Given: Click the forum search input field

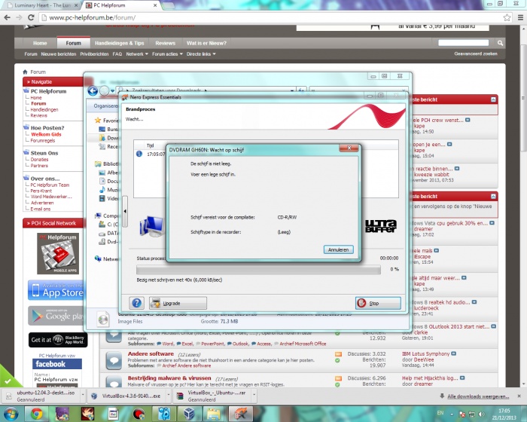Looking at the screenshot, I should click(x=464, y=43).
